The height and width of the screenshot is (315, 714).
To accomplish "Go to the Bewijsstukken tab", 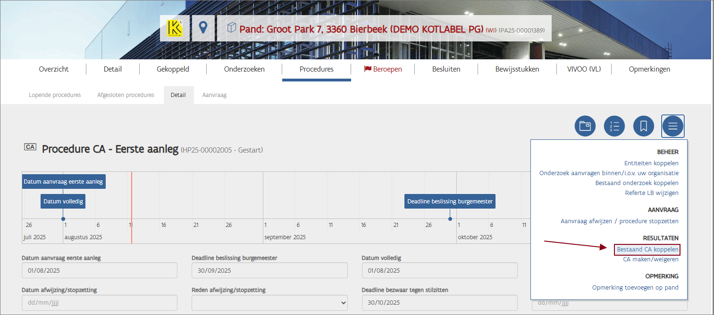I will coord(517,69).
